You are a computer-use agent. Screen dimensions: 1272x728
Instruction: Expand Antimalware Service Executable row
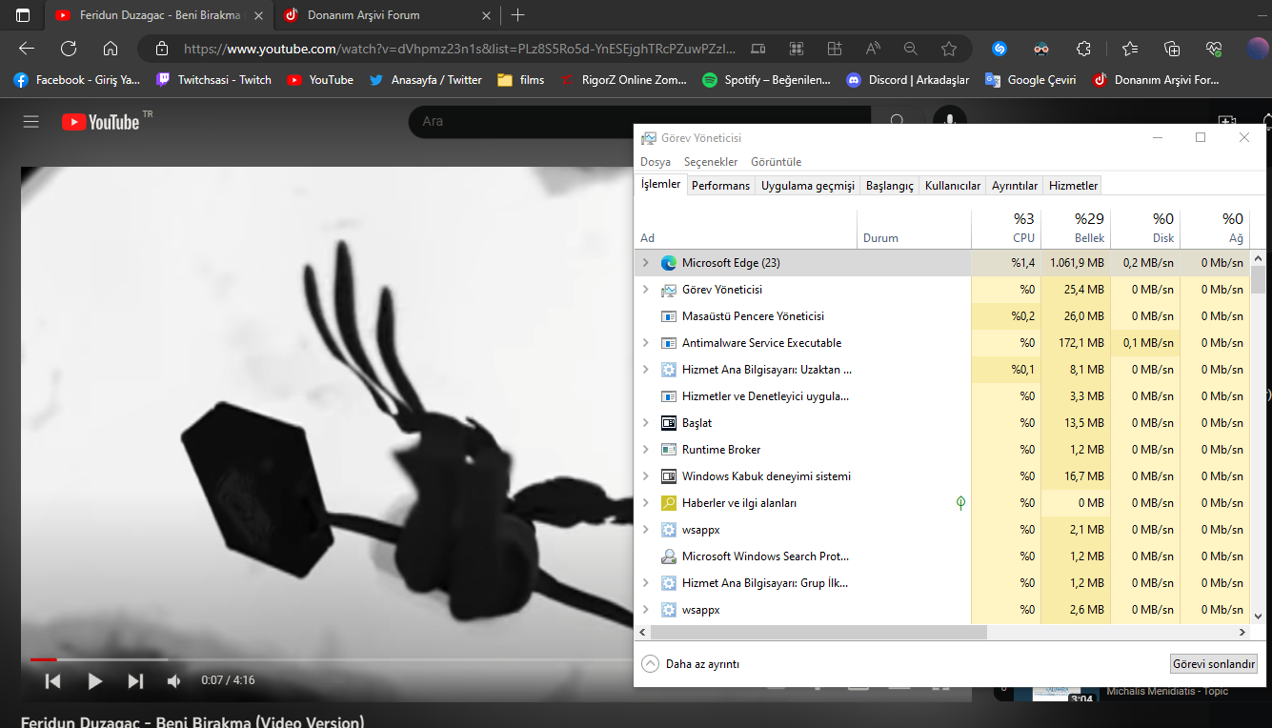click(x=646, y=343)
